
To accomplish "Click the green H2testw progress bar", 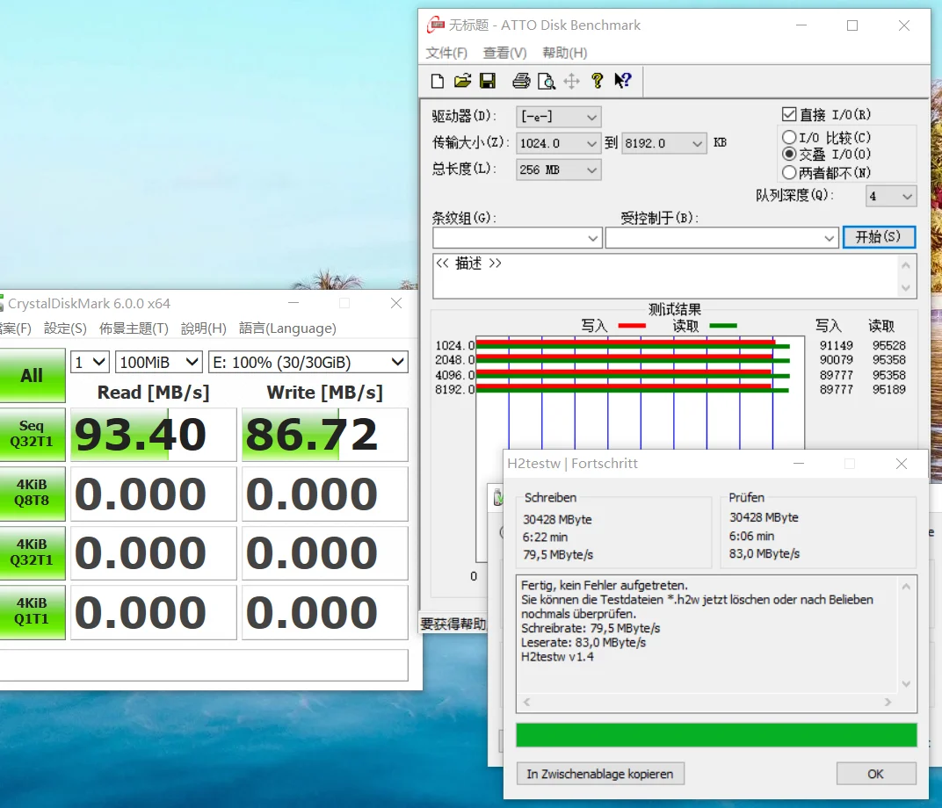I will (716, 735).
